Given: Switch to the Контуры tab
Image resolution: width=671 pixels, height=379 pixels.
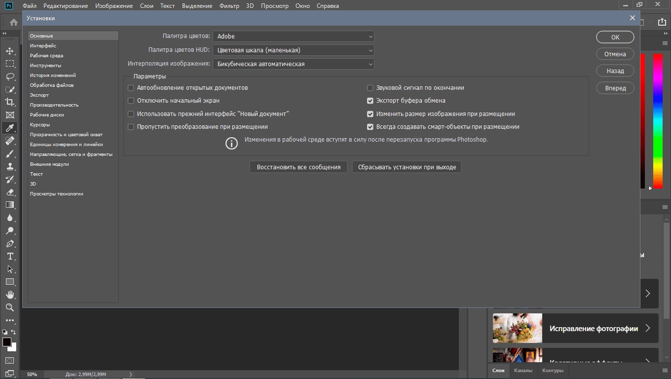Looking at the screenshot, I should [553, 371].
